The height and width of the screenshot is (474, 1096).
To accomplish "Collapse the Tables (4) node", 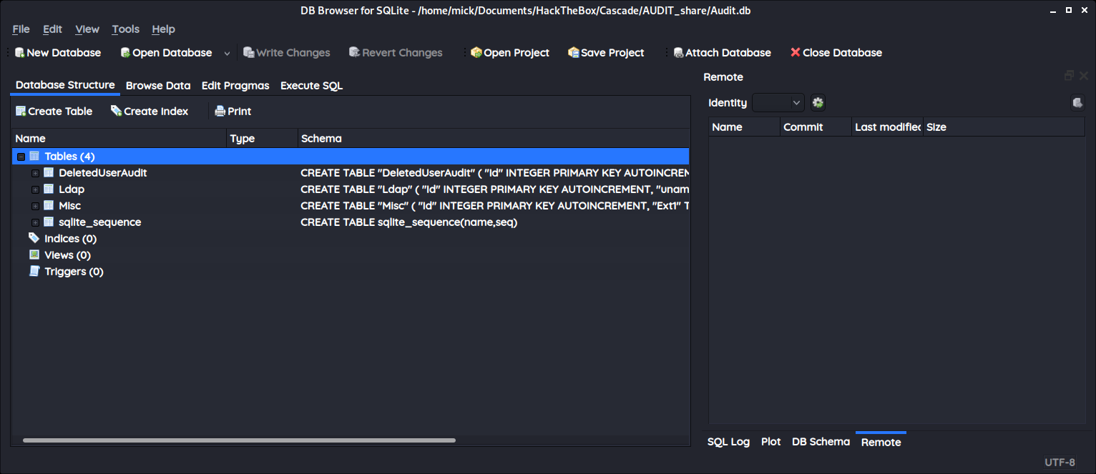I will pos(21,156).
